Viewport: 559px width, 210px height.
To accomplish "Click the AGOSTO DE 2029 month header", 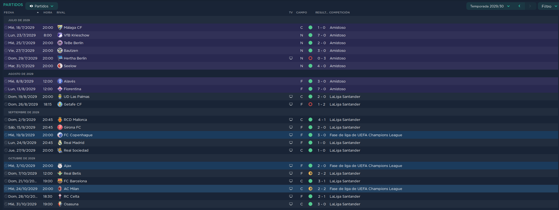I will [x=21, y=74].
